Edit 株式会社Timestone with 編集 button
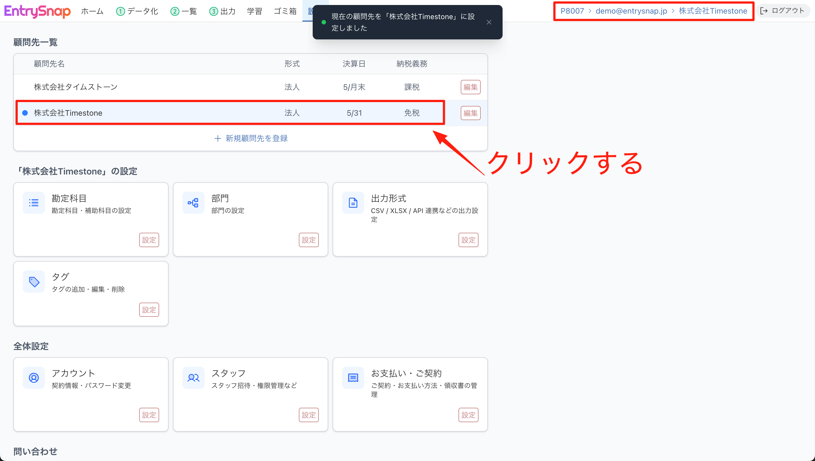The image size is (815, 461). tap(470, 113)
